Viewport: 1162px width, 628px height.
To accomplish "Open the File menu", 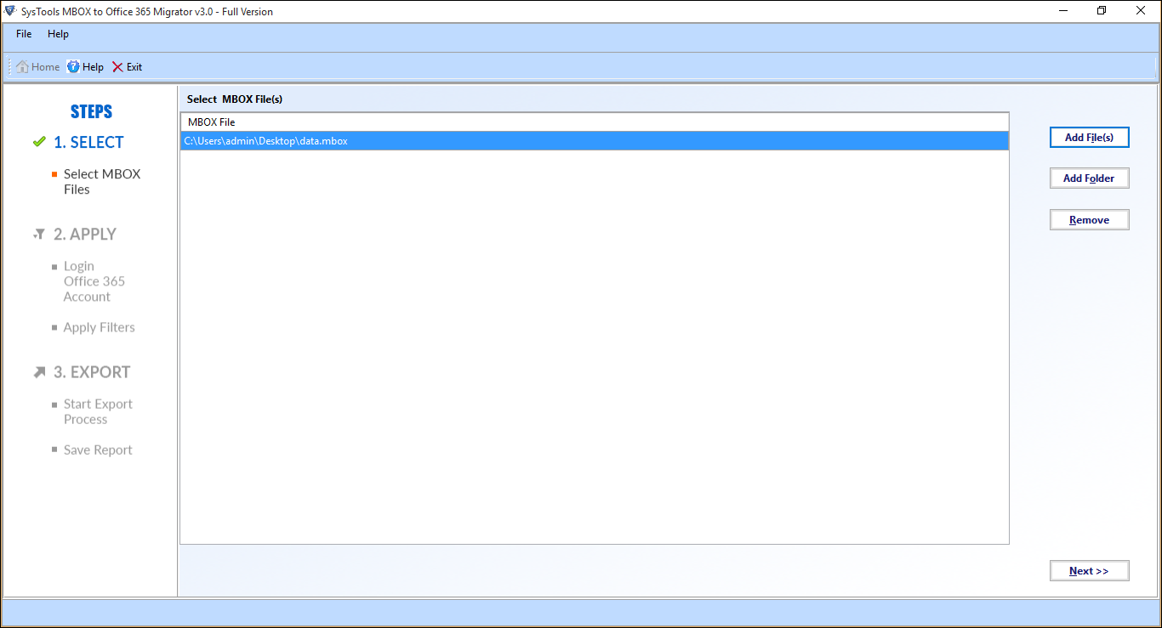I will pos(24,34).
